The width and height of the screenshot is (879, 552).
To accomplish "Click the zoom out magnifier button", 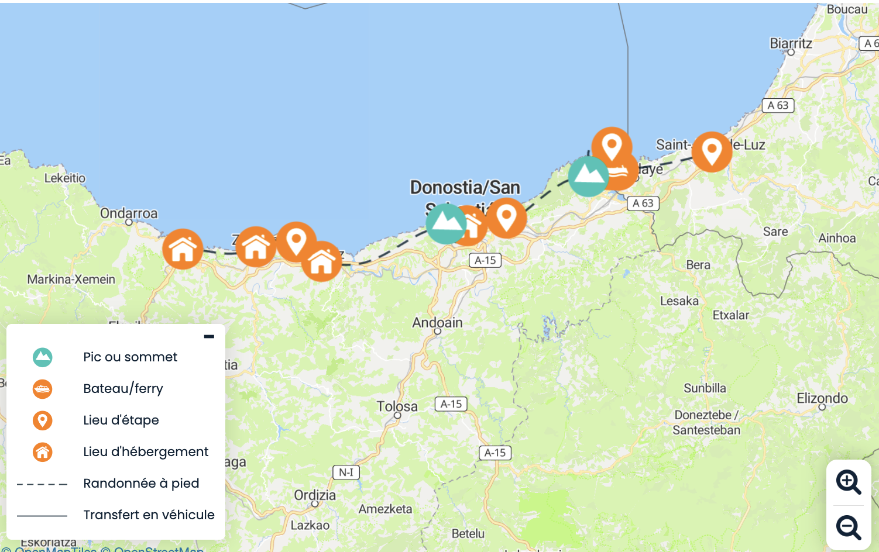I will click(848, 527).
